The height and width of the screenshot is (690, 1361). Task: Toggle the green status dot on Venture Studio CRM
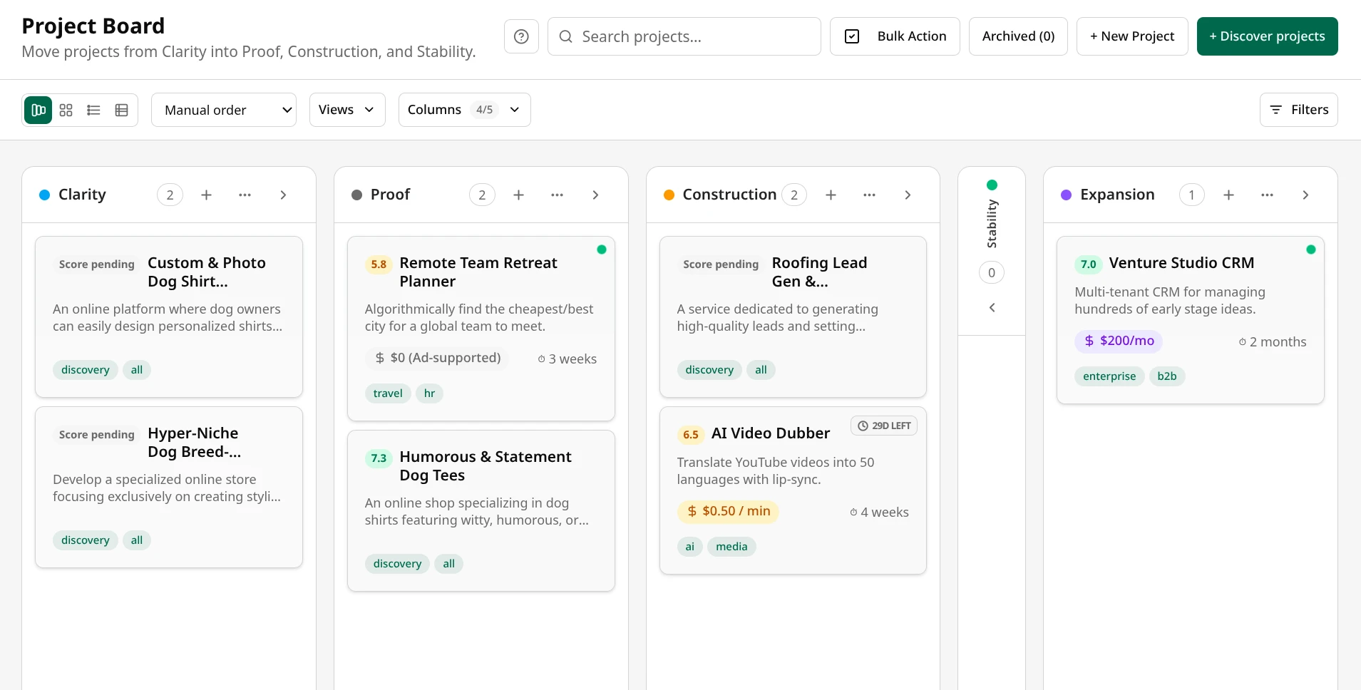click(x=1312, y=249)
